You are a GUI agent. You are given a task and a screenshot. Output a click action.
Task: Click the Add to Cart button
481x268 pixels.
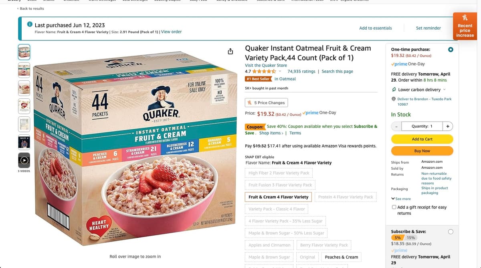coord(422,139)
